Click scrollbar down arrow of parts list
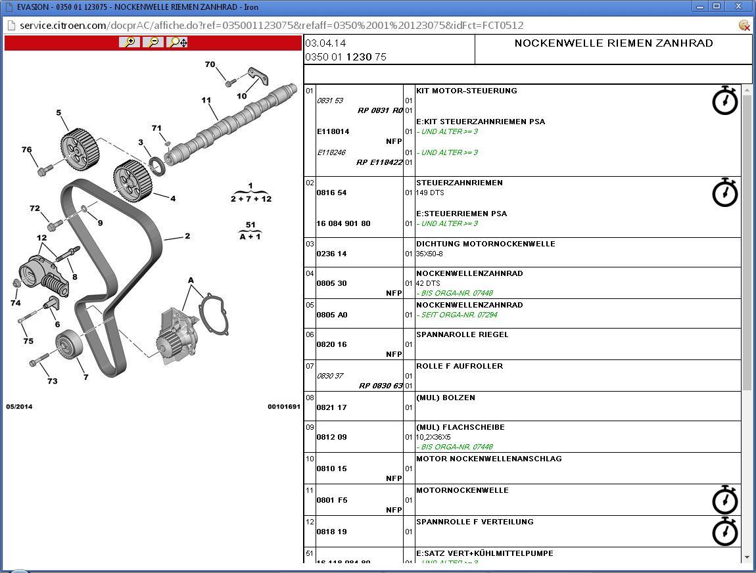The image size is (756, 573). click(747, 557)
